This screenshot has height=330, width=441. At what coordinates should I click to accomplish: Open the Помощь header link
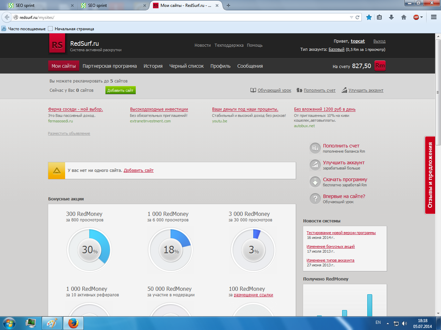coord(255,45)
